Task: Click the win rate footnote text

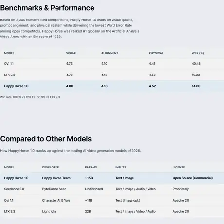Action: 30,97
